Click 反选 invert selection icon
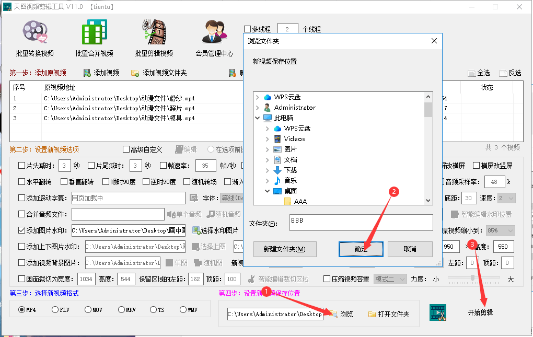 (x=503, y=73)
